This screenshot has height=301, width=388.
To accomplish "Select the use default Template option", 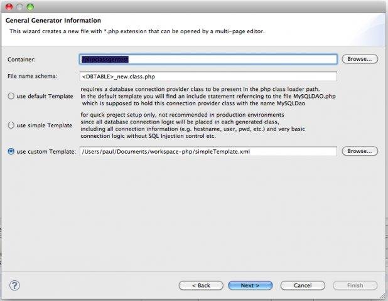I will coord(11,96).
